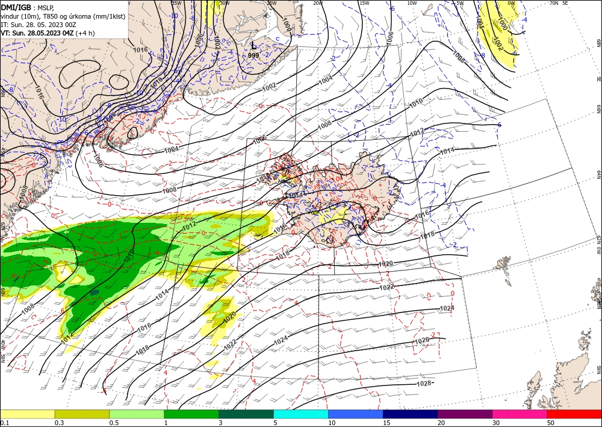This screenshot has width=602, height=427.
Task: Click the pale yellow 0.1 legend swatch
Action: [27, 414]
